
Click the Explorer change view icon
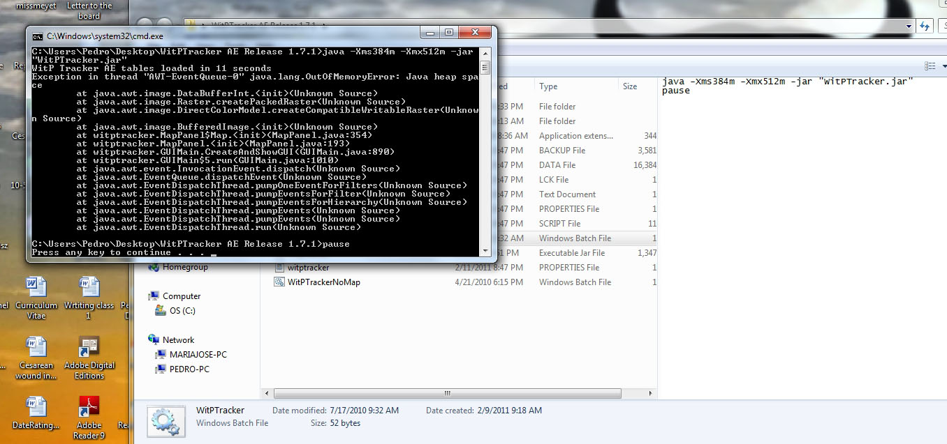[x=930, y=66]
